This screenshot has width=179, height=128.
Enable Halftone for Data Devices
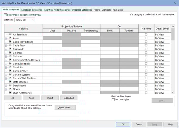(146, 82)
